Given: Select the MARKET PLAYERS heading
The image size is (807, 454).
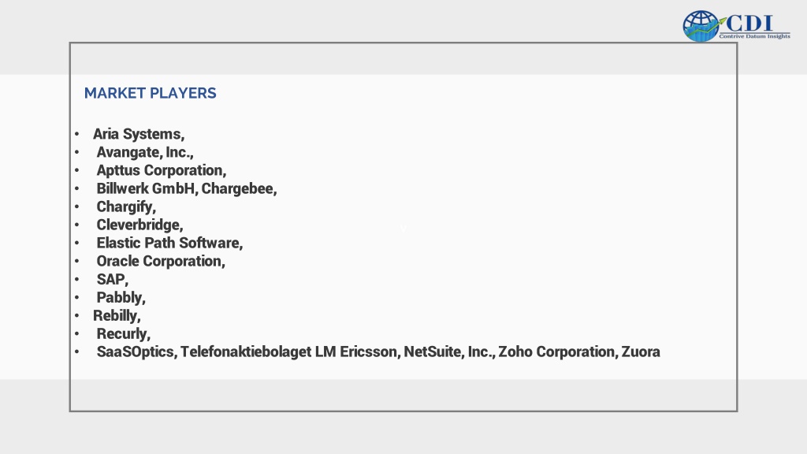Looking at the screenshot, I should pyautogui.click(x=151, y=93).
